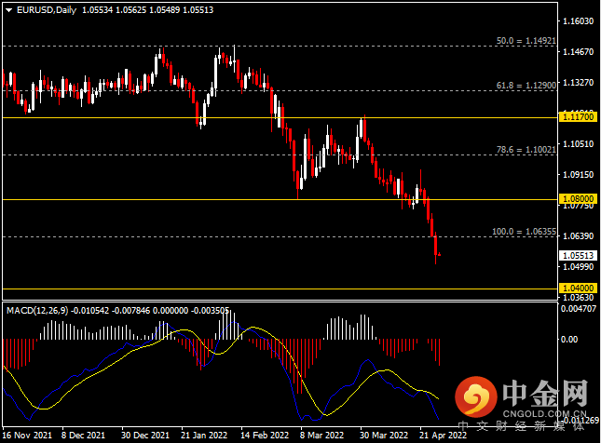This screenshot has height=443, width=601.
Task: Click the 1.13270 price scale value
Action: coord(578,83)
